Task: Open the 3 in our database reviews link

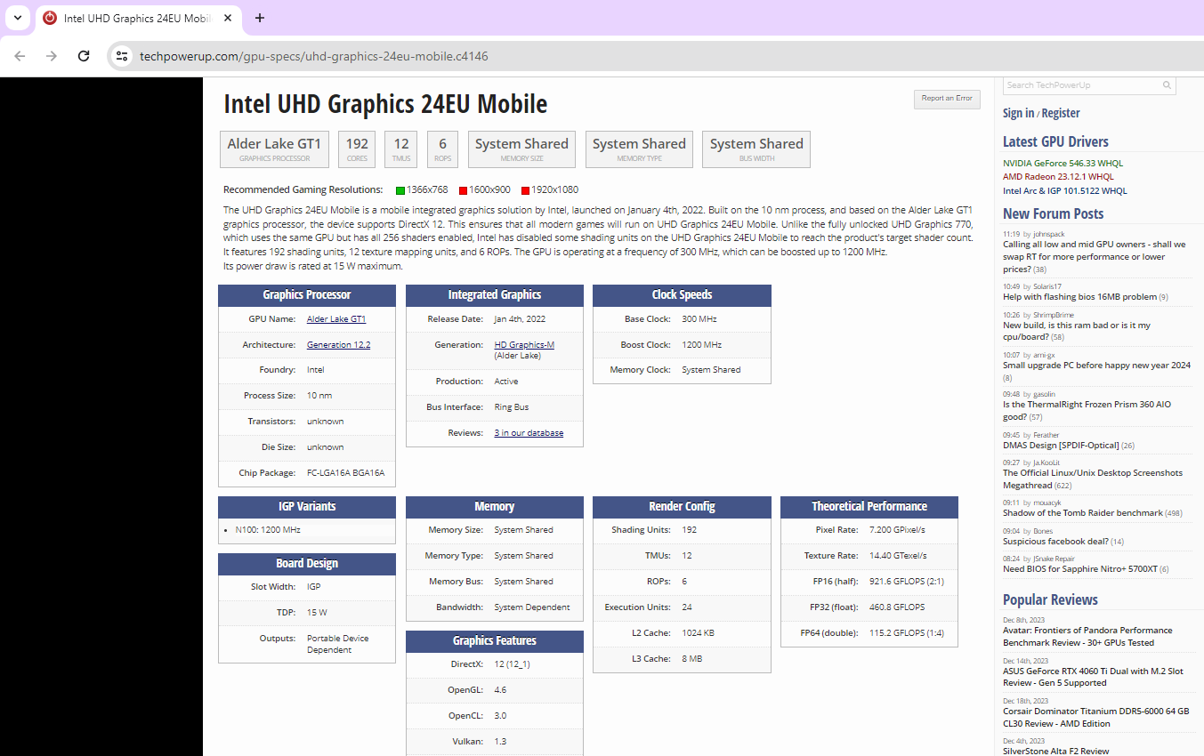Action: pos(529,433)
